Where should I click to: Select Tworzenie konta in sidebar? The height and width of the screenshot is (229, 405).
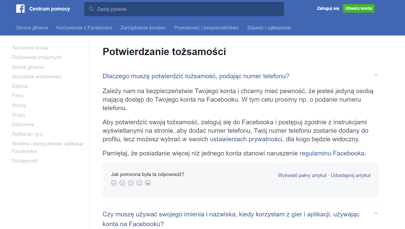pos(30,48)
